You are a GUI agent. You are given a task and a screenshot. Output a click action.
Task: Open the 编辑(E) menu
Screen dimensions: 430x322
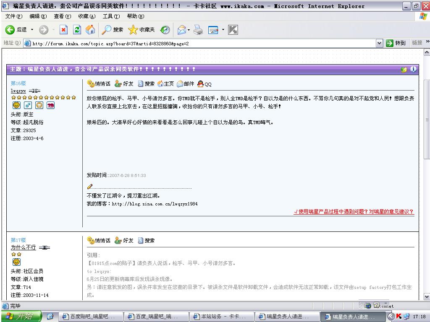pyautogui.click(x=38, y=16)
